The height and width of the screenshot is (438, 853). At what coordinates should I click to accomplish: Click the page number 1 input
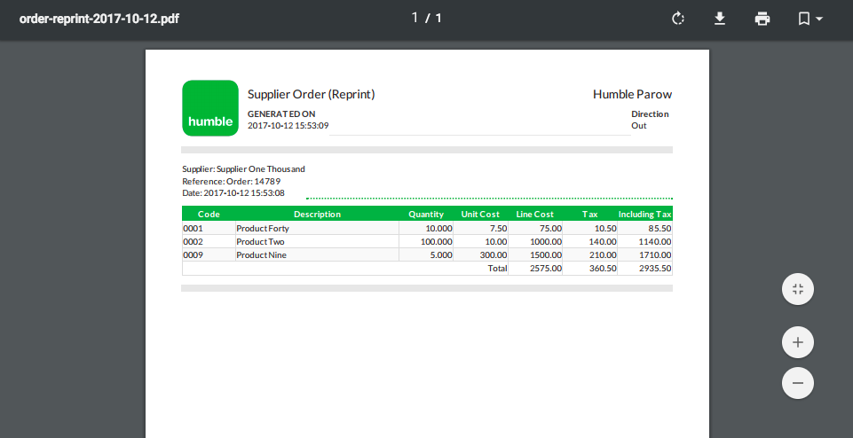tap(415, 18)
